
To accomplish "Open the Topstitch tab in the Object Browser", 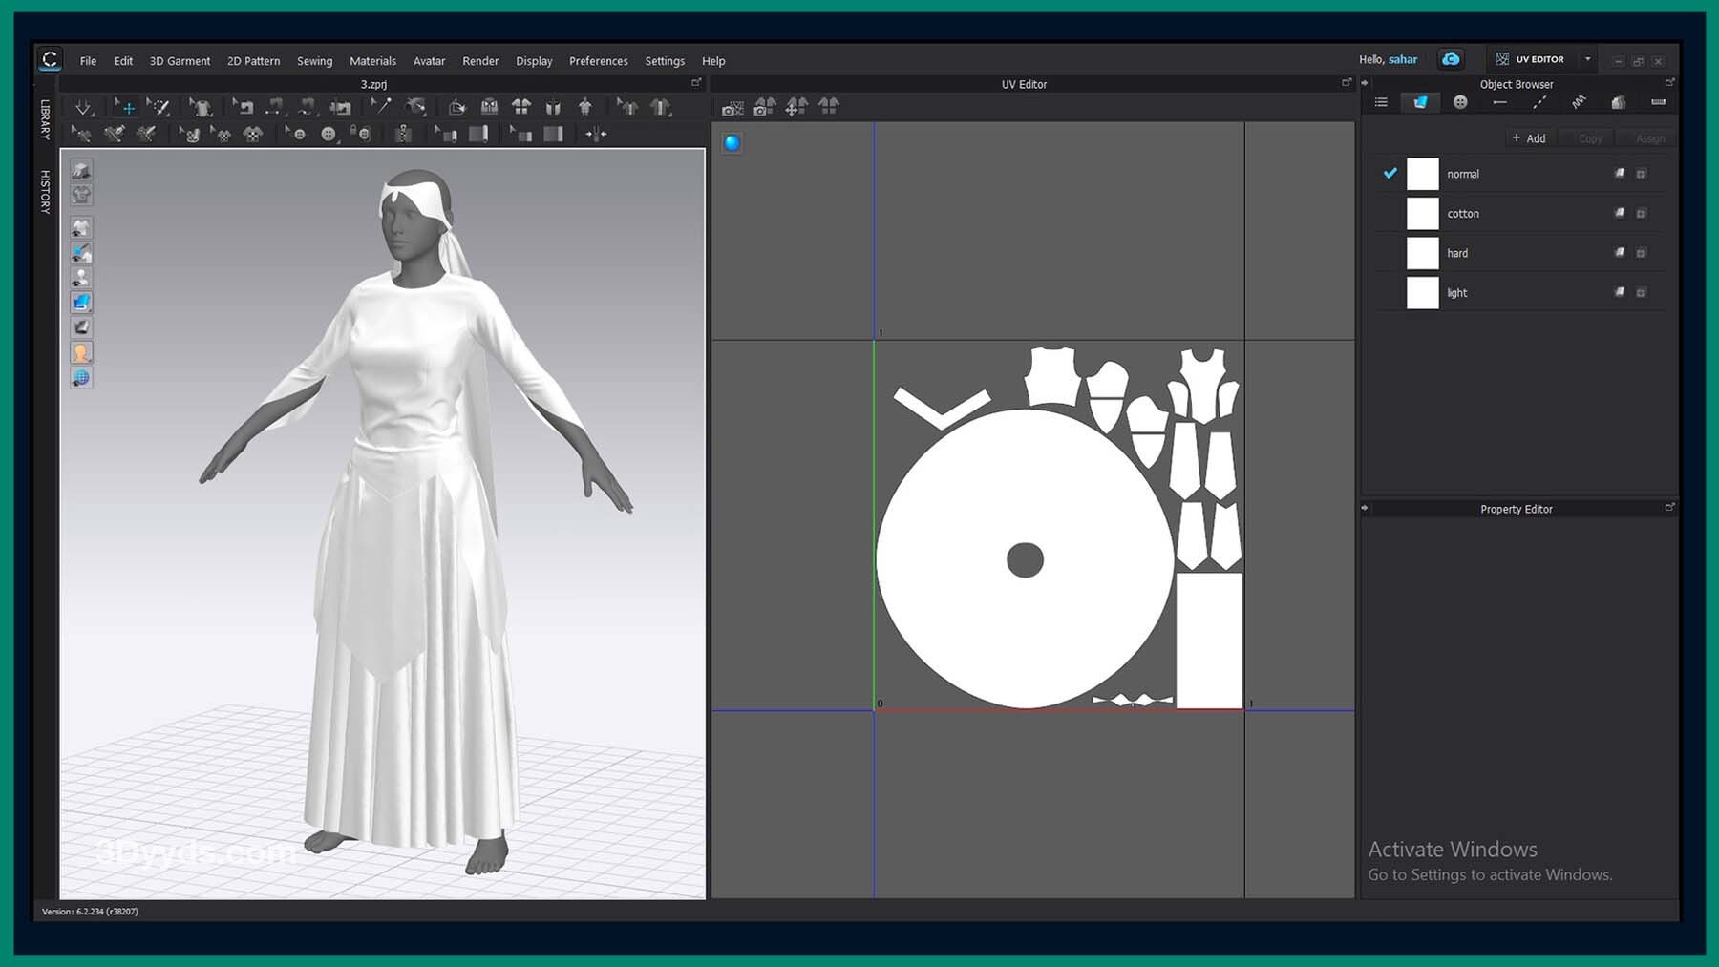I will 1539,102.
